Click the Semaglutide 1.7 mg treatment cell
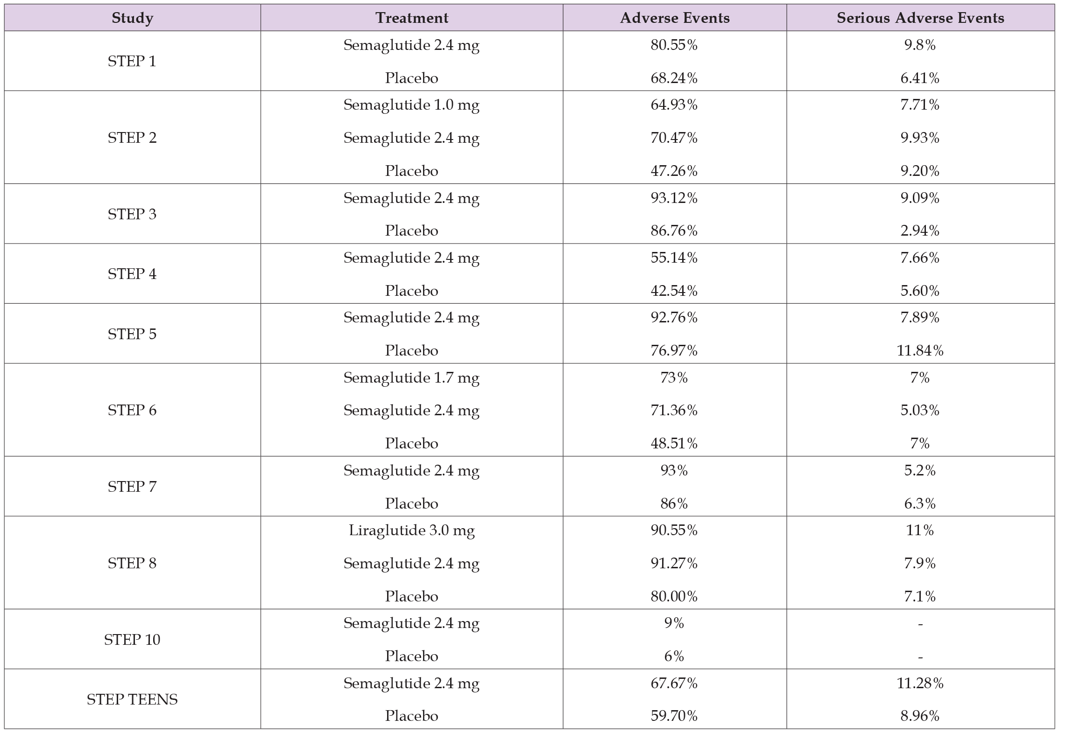This screenshot has height=733, width=1066. (411, 377)
